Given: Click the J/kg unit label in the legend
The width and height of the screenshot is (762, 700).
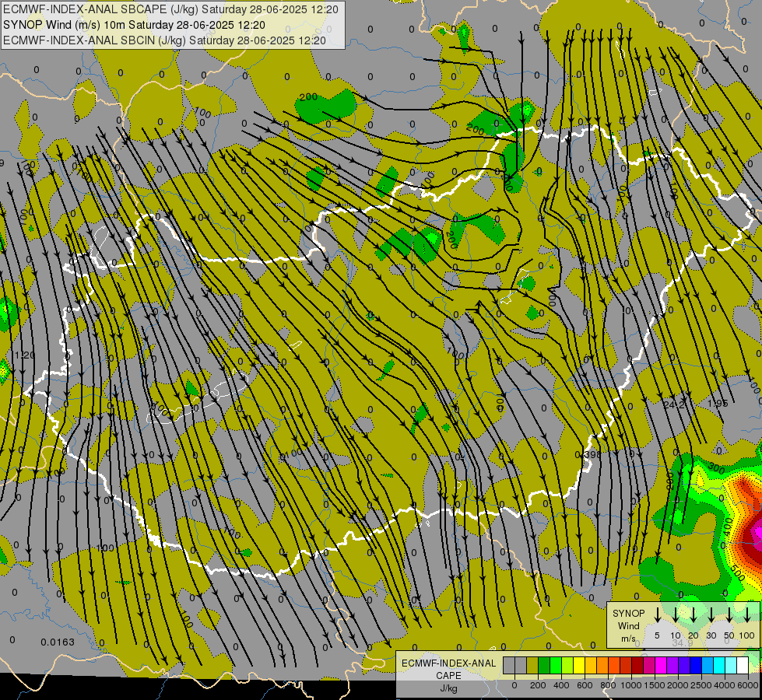Looking at the screenshot, I should click(x=448, y=688).
